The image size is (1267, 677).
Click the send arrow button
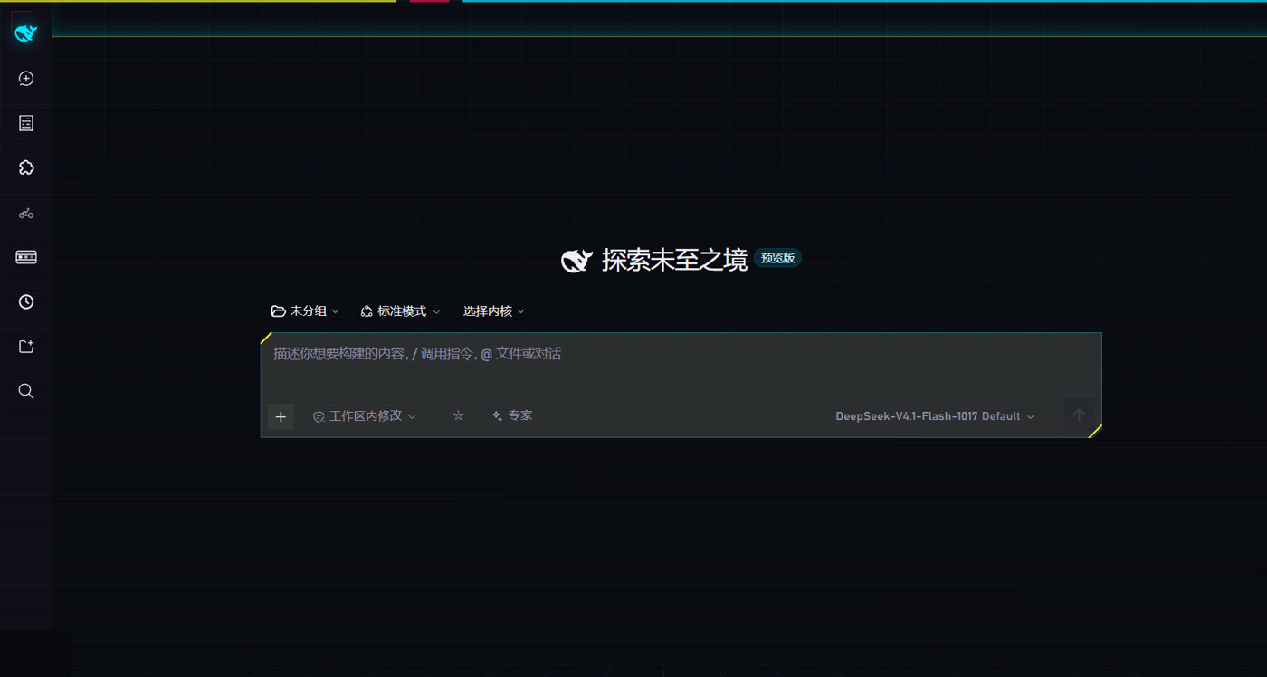pyautogui.click(x=1079, y=415)
